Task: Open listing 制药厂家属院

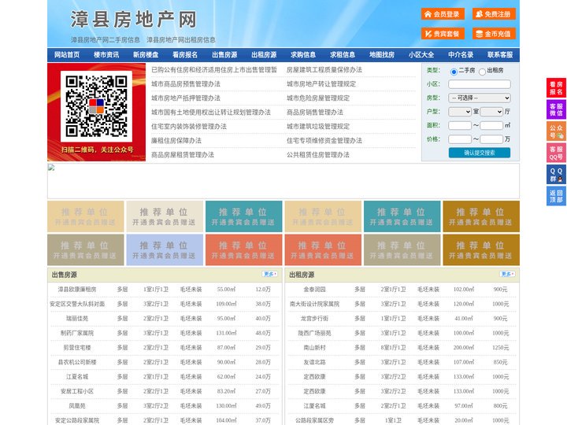Action: pyautogui.click(x=77, y=333)
